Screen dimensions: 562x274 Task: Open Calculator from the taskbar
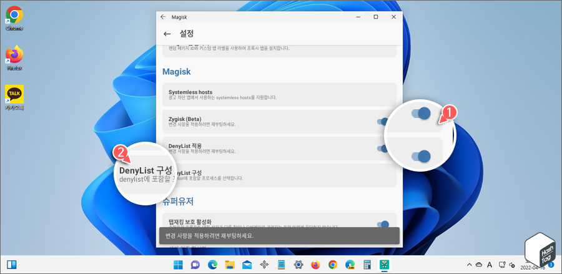(x=367, y=265)
